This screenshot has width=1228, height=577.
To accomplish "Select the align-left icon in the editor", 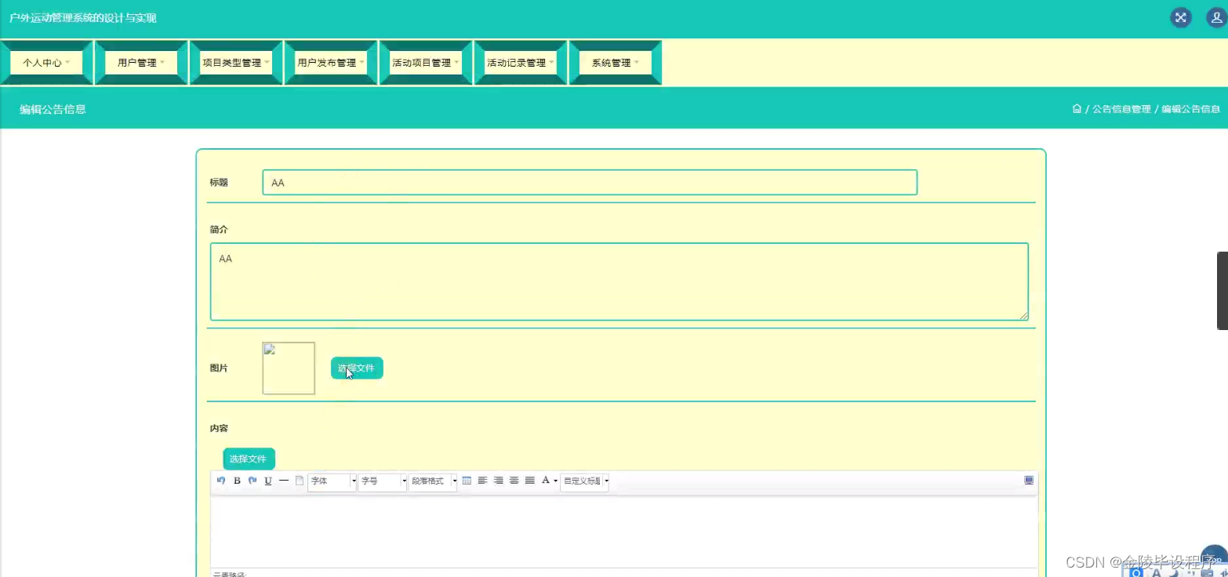I will 482,481.
